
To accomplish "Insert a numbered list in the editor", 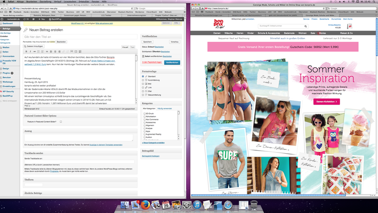I will [43, 51].
